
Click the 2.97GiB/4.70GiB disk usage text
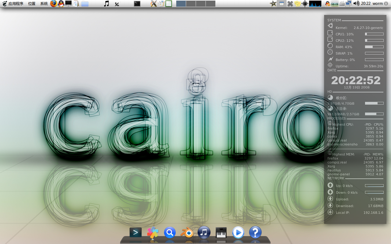(341, 103)
